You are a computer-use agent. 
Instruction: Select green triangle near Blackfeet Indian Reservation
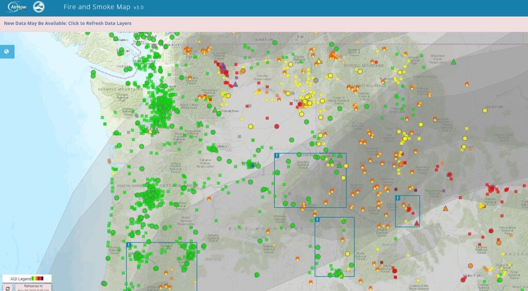coord(454,62)
